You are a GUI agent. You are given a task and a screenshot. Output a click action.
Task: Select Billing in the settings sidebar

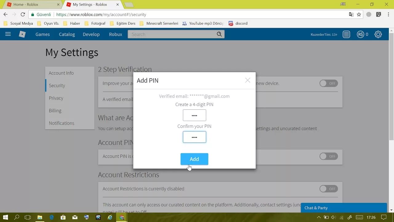70,110
